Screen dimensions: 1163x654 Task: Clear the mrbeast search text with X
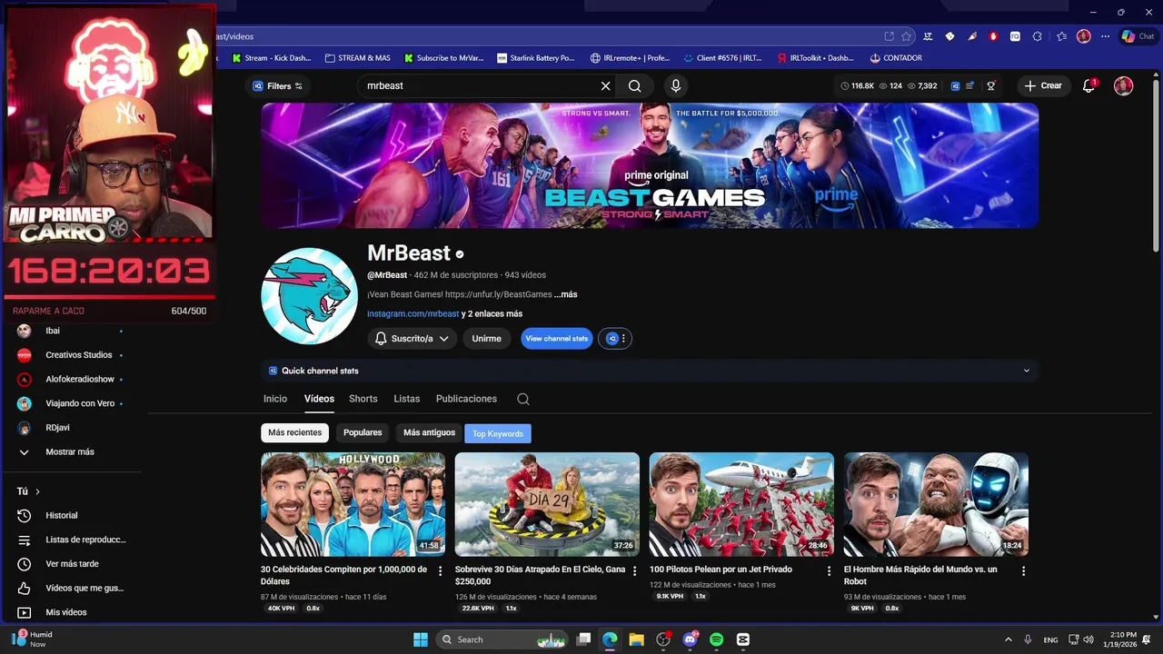coord(605,85)
